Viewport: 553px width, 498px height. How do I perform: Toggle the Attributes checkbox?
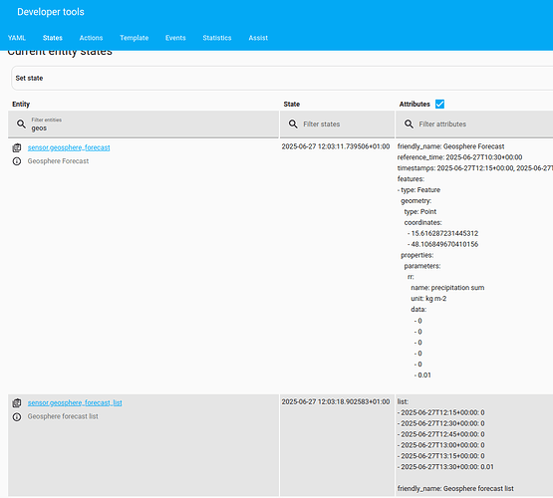click(x=439, y=104)
